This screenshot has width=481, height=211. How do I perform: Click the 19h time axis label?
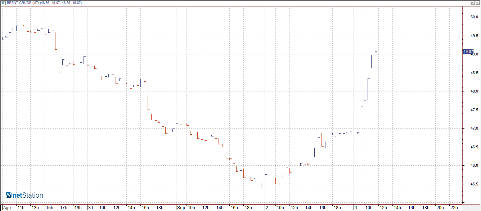point(78,208)
